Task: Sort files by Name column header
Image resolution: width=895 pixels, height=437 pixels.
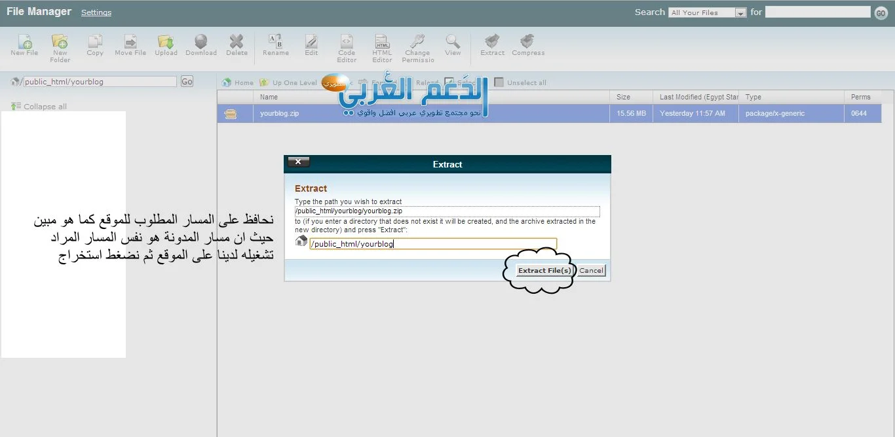Action: (269, 97)
